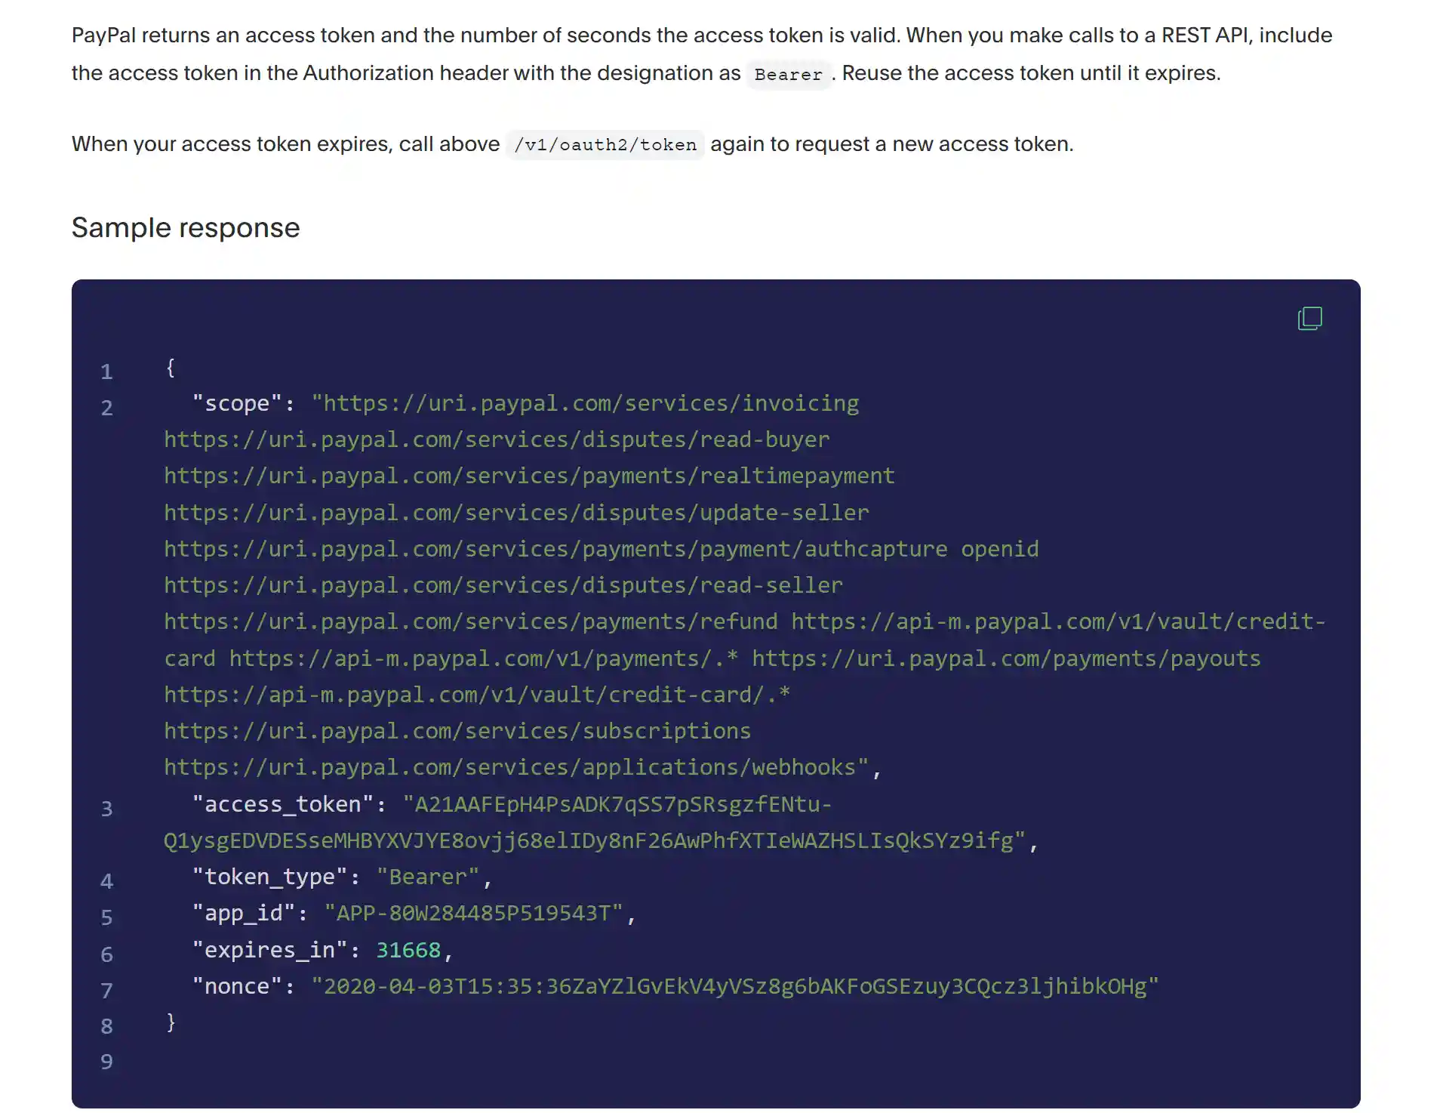Click the payments/realtimepayment scope URL
1443x1113 pixels.
point(529,476)
